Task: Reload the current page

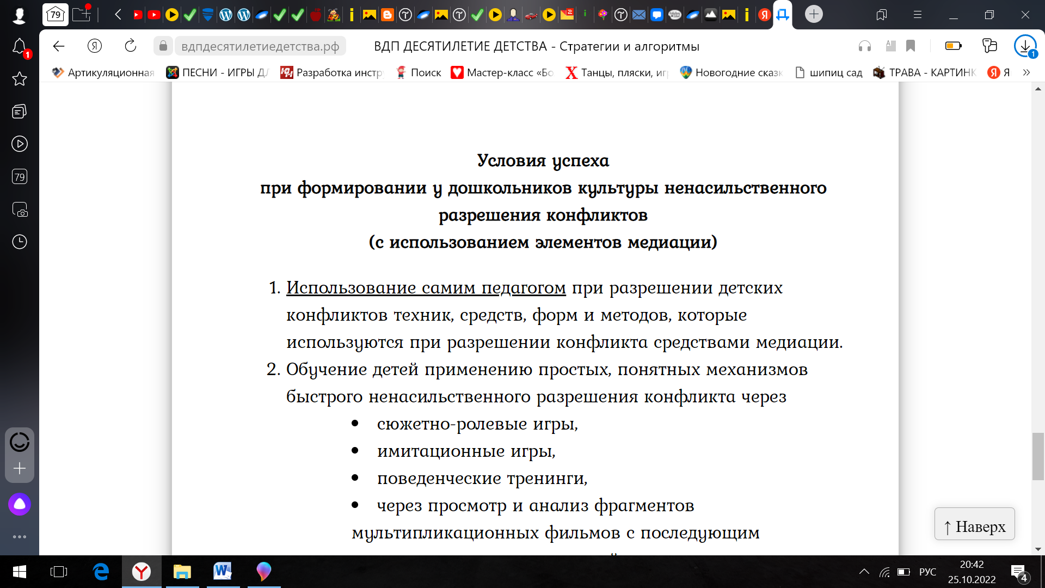Action: [x=131, y=46]
